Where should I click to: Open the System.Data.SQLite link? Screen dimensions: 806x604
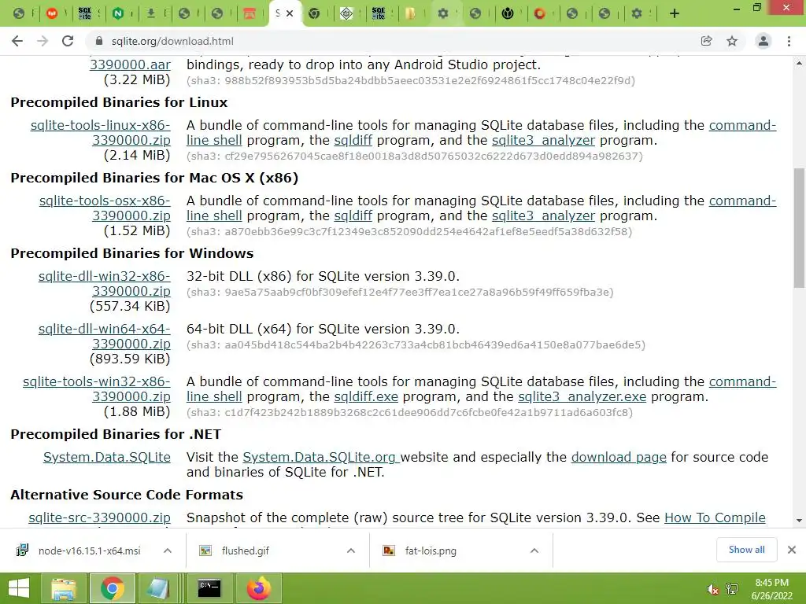[x=107, y=457]
